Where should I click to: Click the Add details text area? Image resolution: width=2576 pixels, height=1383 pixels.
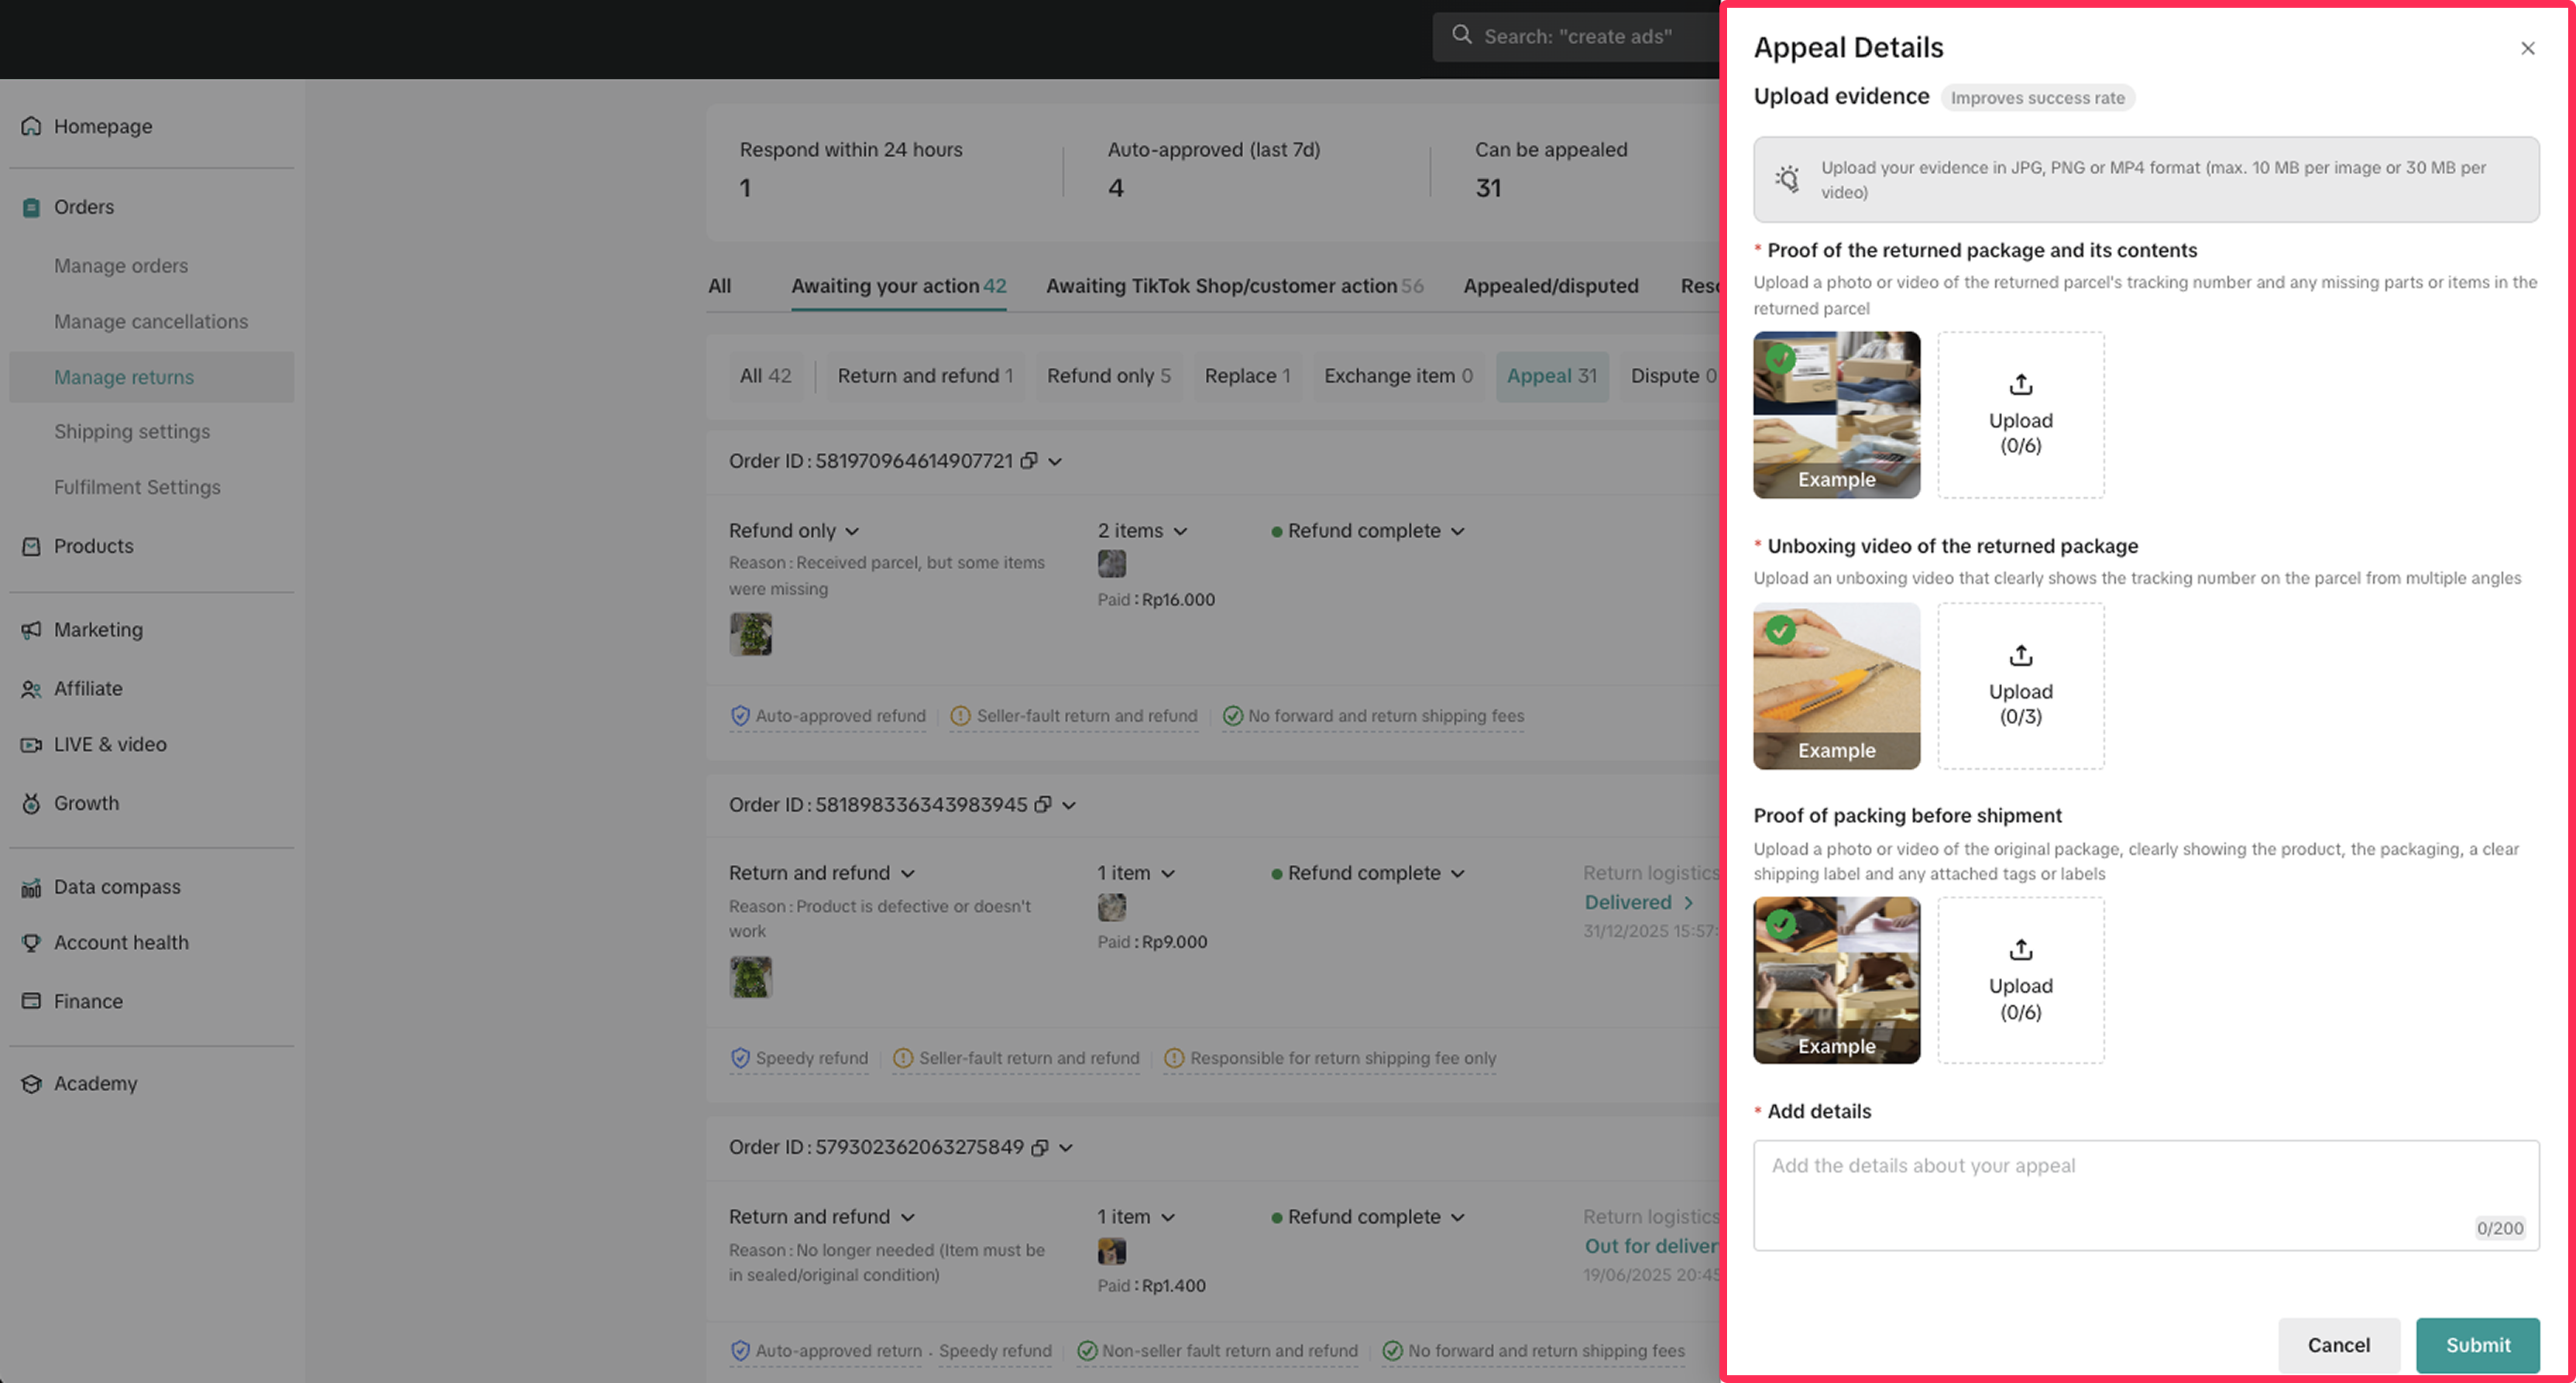click(x=2145, y=1194)
